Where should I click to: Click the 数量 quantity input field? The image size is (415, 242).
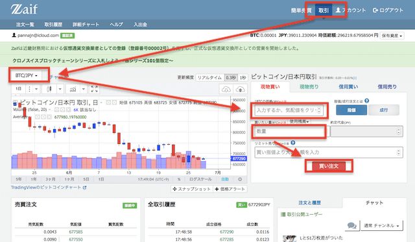coord(290,131)
